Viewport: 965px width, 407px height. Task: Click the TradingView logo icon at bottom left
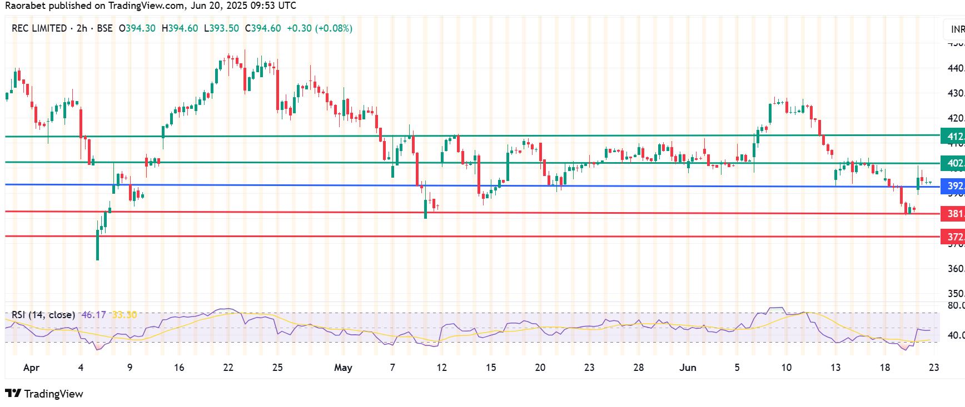tap(13, 394)
